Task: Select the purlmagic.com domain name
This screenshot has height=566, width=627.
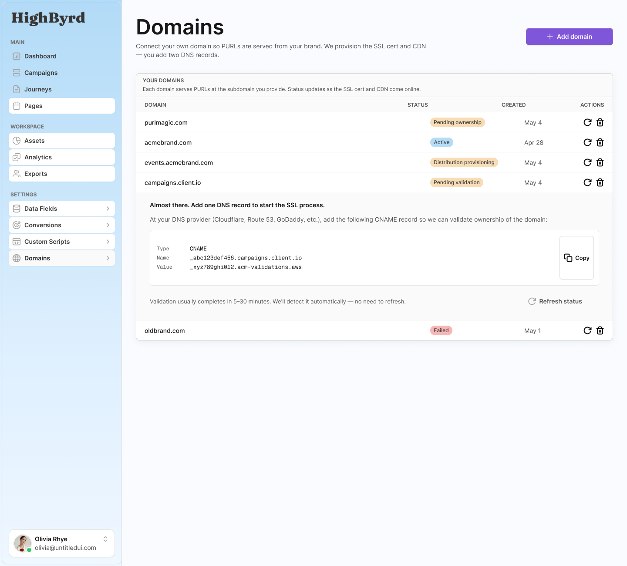Action: click(166, 123)
